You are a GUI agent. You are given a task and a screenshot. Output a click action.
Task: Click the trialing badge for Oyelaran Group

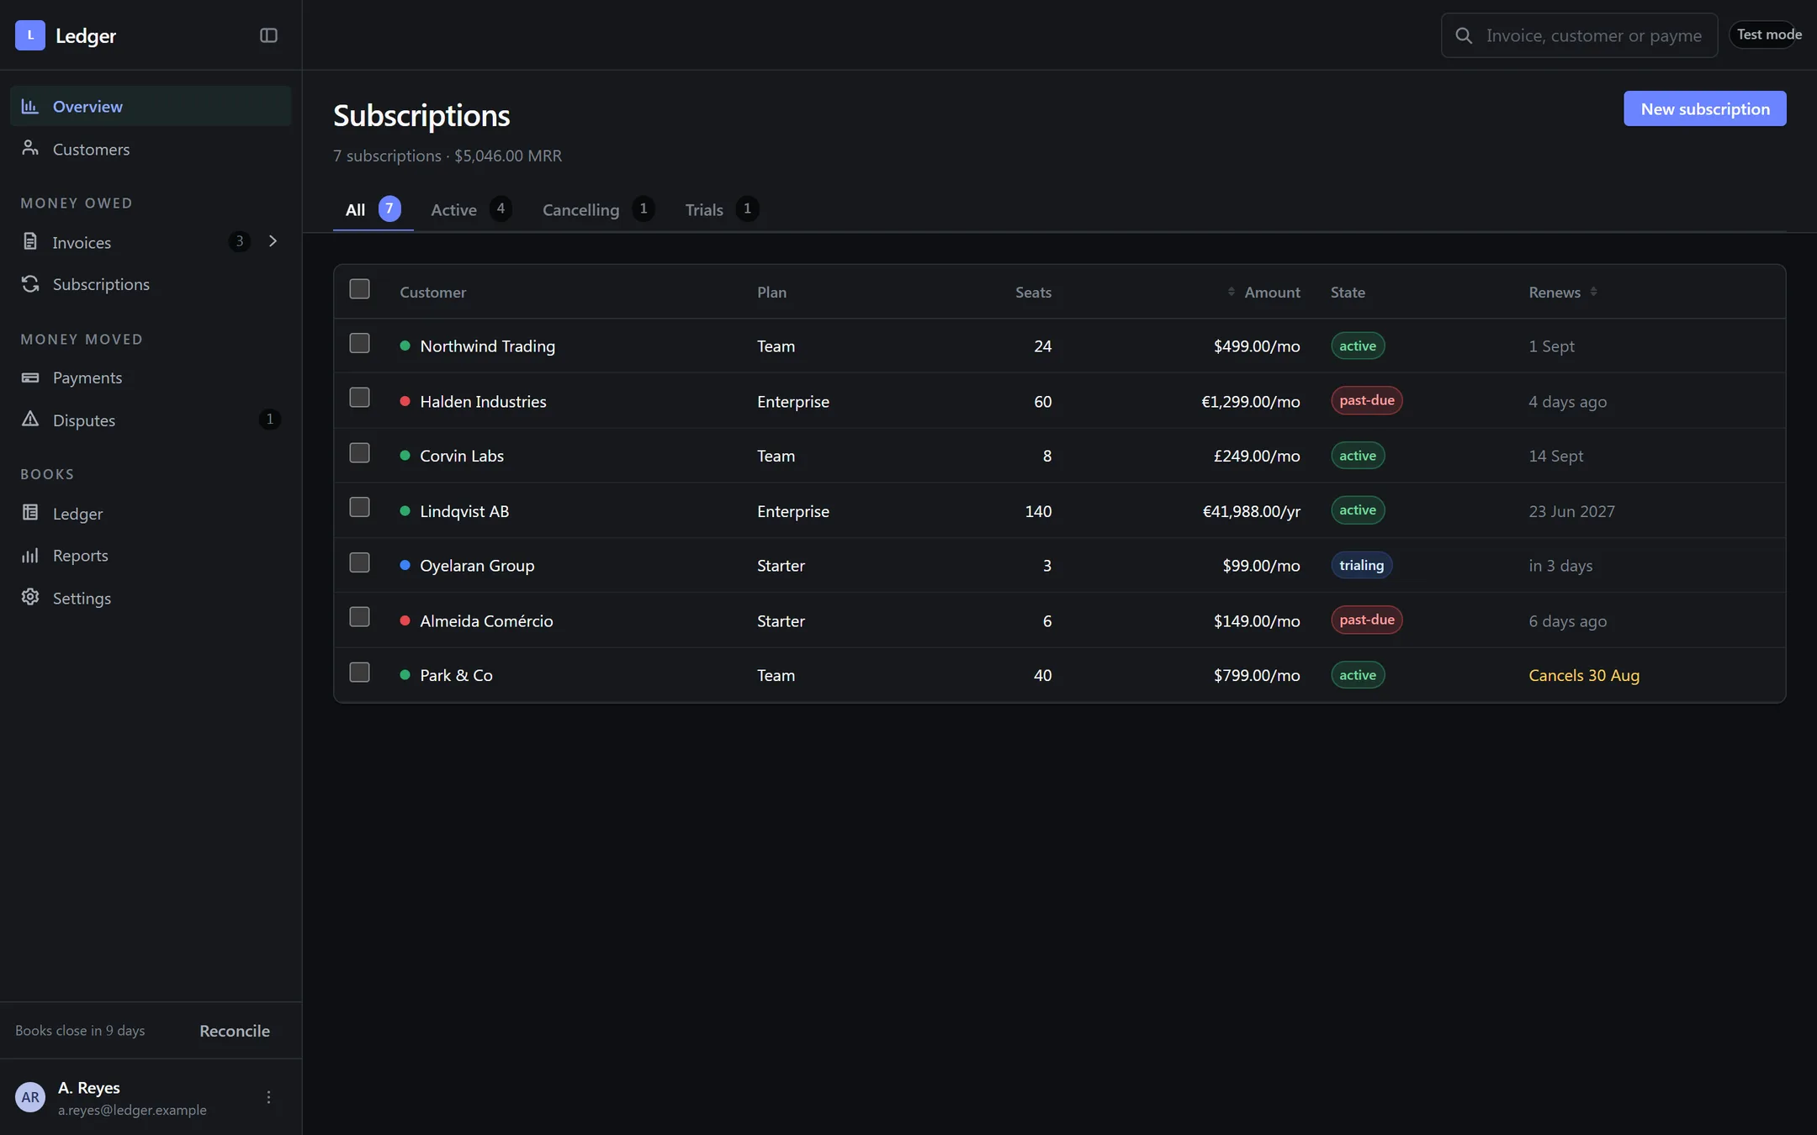pyautogui.click(x=1361, y=565)
